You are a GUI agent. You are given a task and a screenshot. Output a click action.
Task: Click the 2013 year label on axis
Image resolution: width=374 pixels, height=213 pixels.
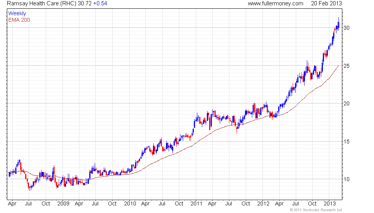point(330,204)
